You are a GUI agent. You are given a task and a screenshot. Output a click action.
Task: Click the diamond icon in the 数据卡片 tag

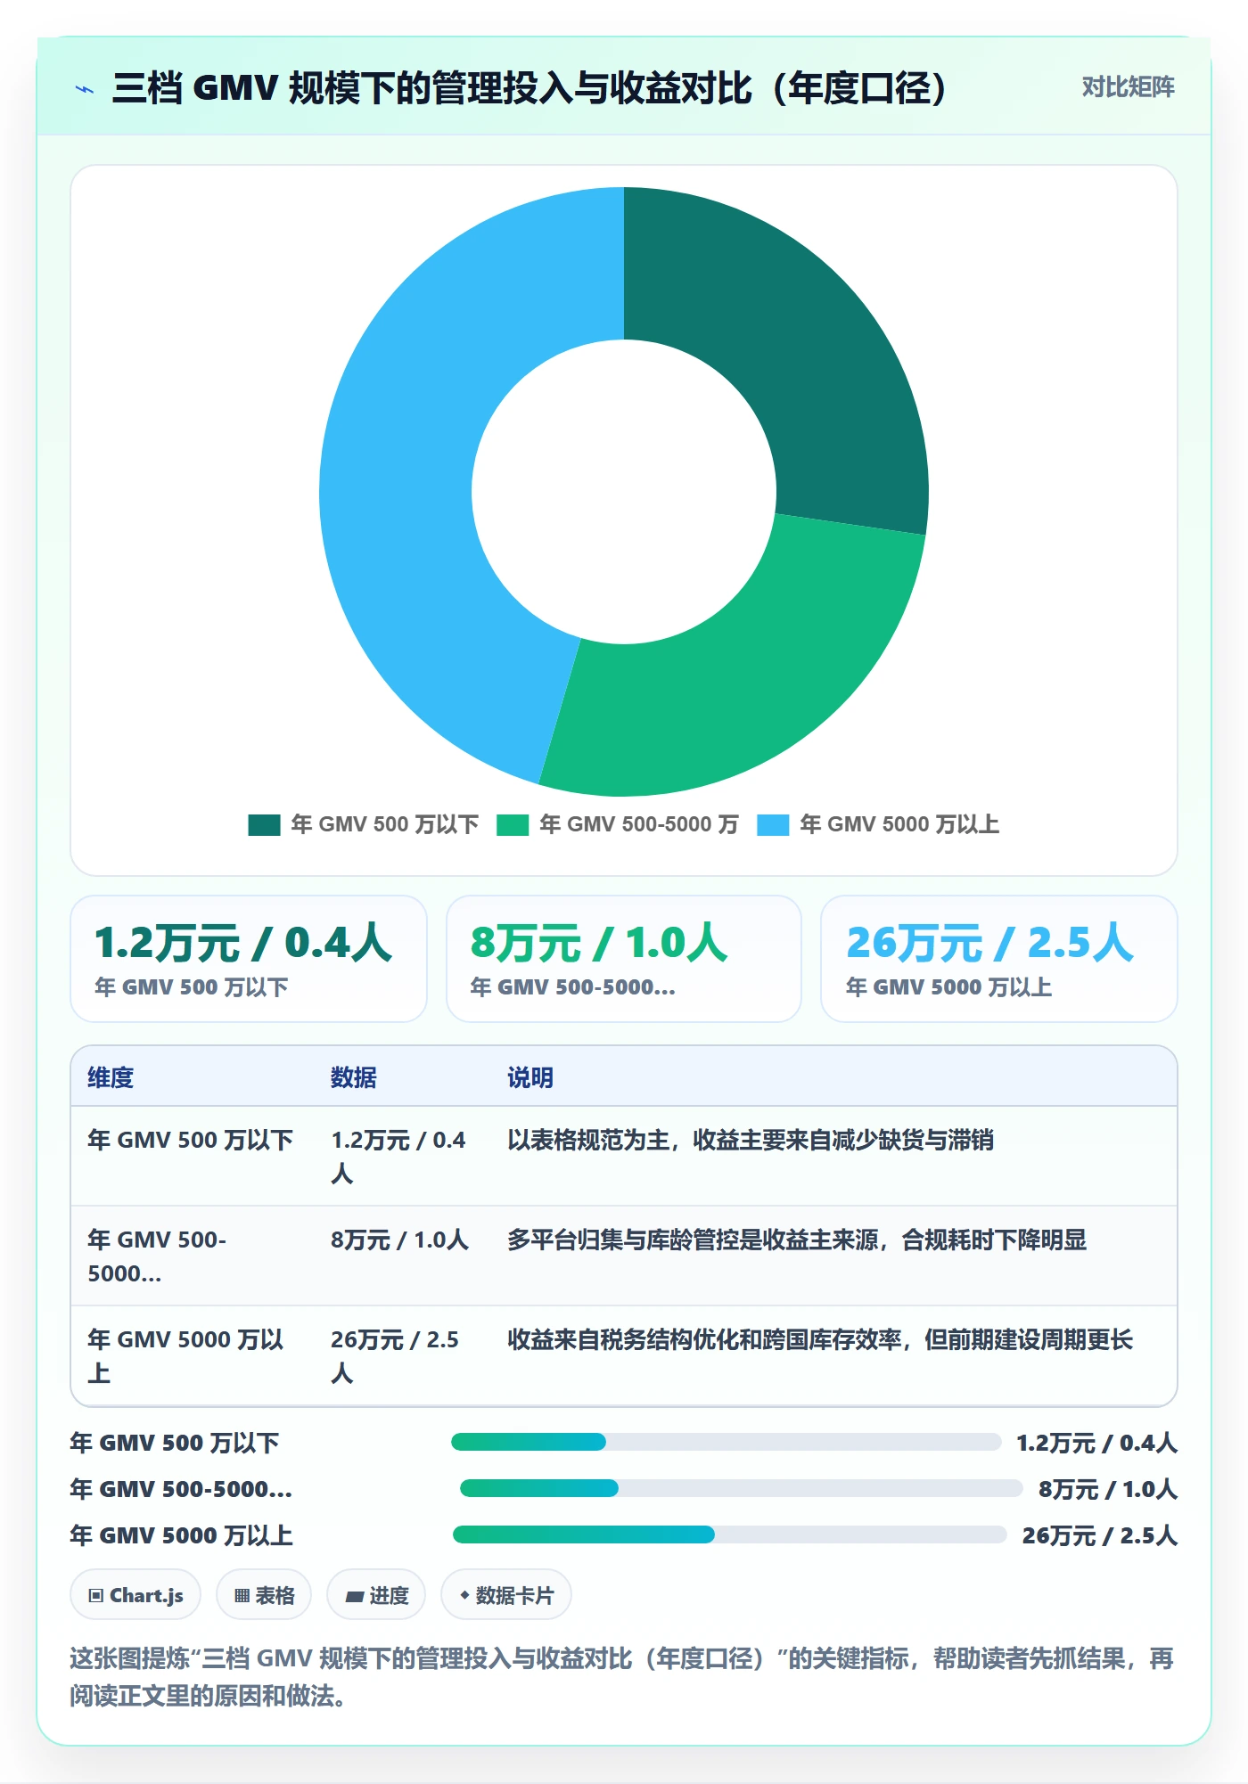coord(464,1595)
